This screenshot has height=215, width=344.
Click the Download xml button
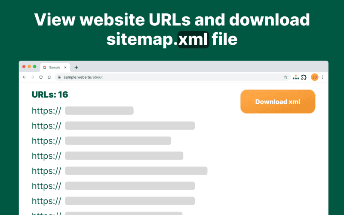(277, 101)
